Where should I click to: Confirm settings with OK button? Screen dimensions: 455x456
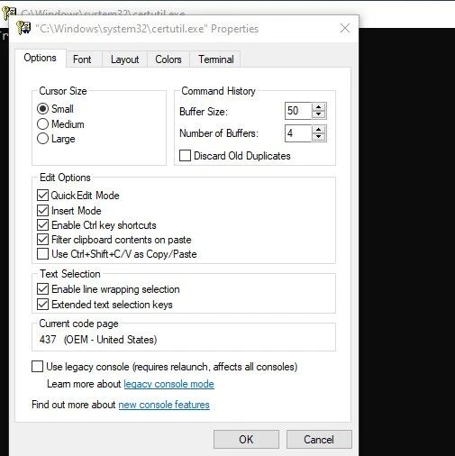246,440
